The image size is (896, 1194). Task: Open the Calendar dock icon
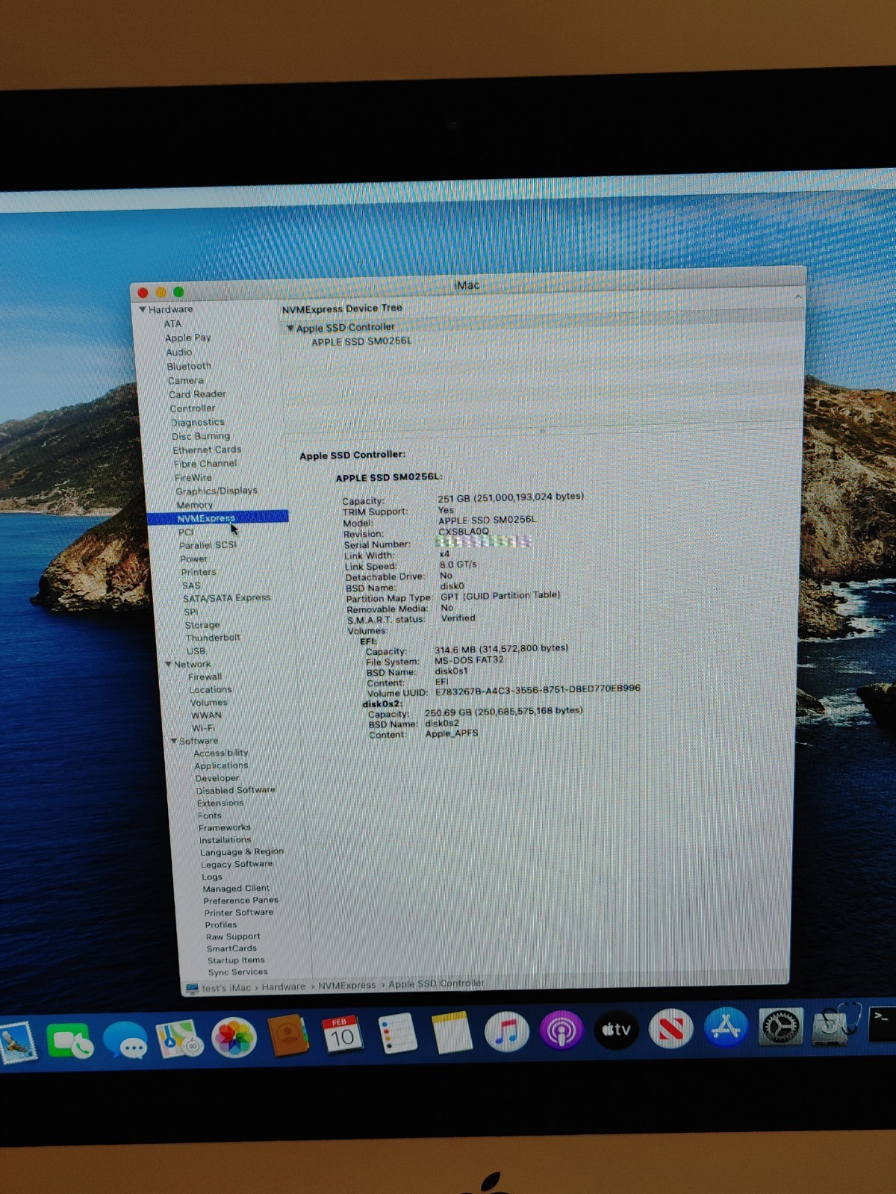(x=341, y=1035)
